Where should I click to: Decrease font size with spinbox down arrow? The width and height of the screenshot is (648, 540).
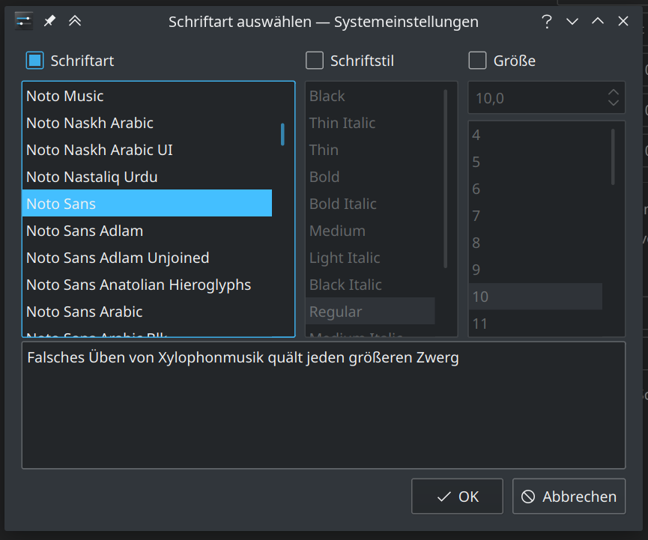[613, 103]
